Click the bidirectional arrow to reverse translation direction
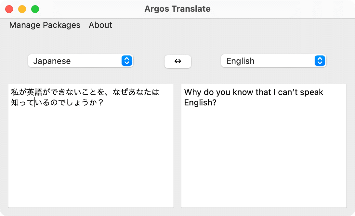 [178, 61]
